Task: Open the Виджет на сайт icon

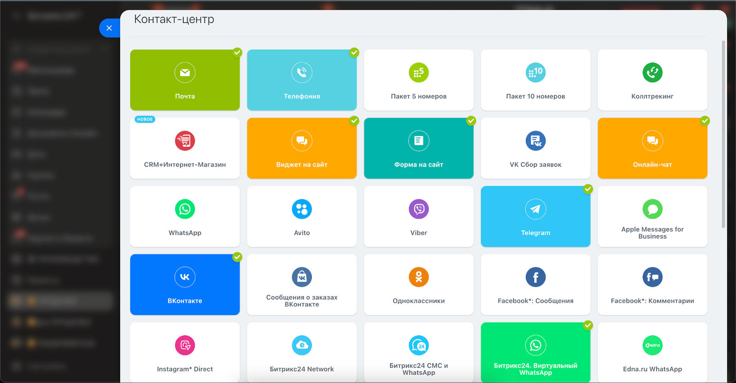Action: point(302,141)
